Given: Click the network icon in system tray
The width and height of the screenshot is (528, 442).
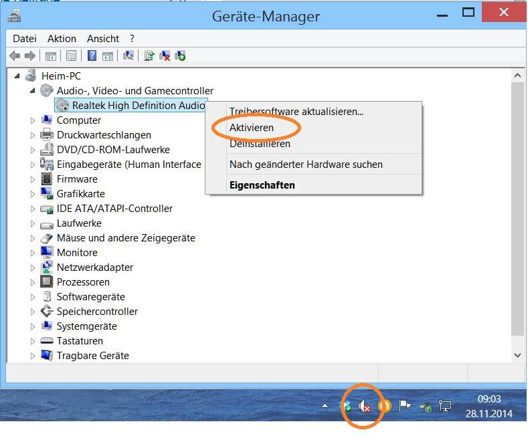Looking at the screenshot, I should click(x=445, y=406).
